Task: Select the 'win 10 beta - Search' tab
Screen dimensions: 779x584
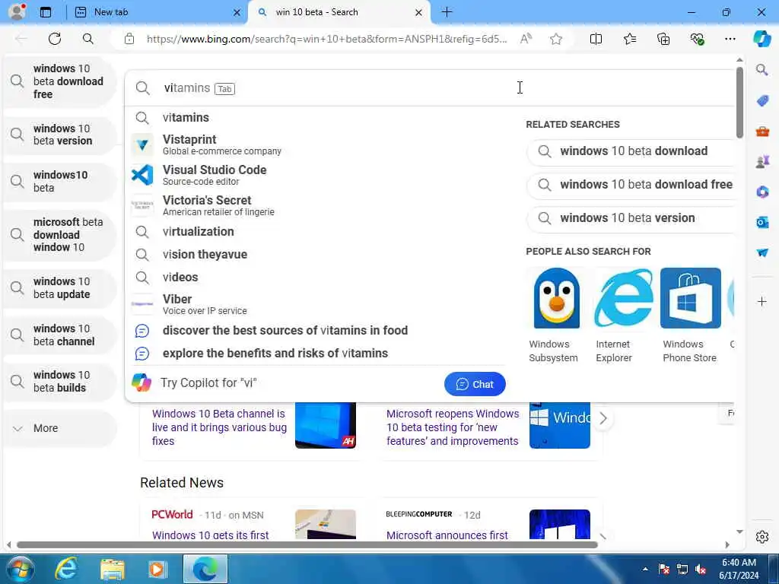Action: [x=339, y=12]
